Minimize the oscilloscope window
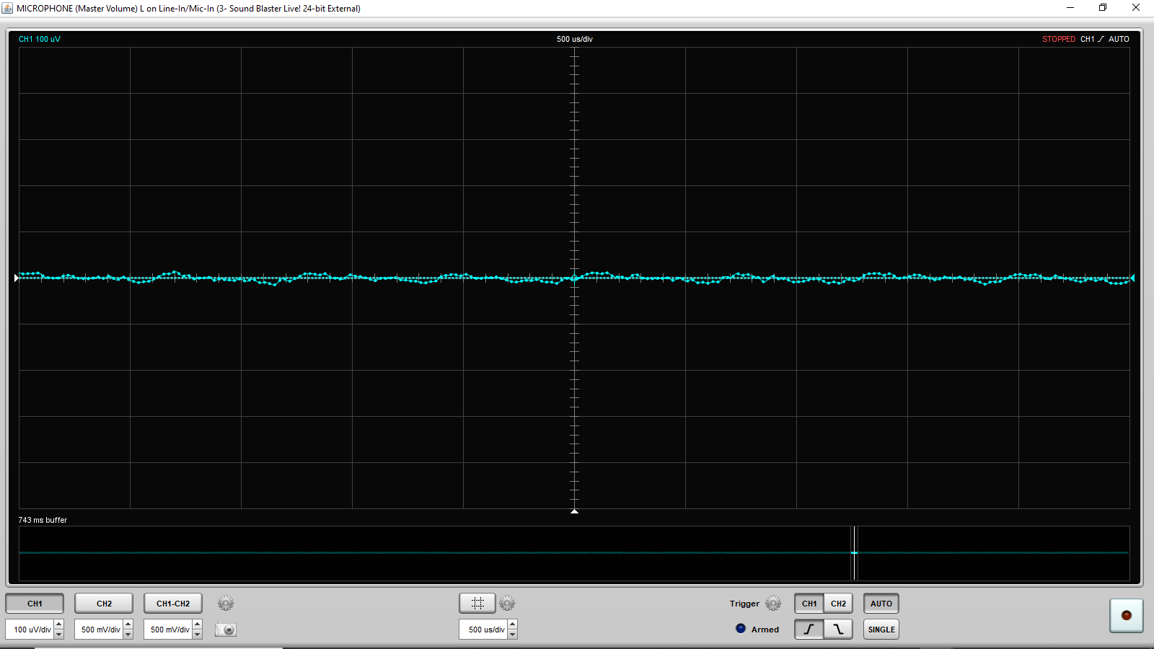1154x649 pixels. [x=1070, y=8]
